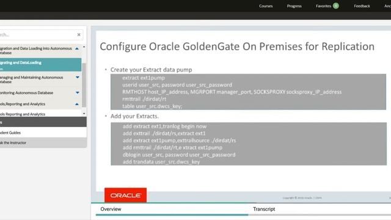Viewport: 391px width, 220px height.
Task: Collapse Tools, Reporting and Analytics arrow
Action: click(77, 104)
